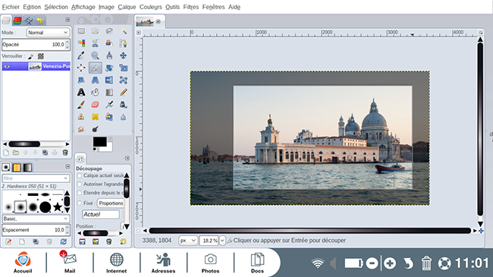Image resolution: width=493 pixels, height=277 pixels.
Task: Select the Rectangle Select tool
Action: point(81,31)
